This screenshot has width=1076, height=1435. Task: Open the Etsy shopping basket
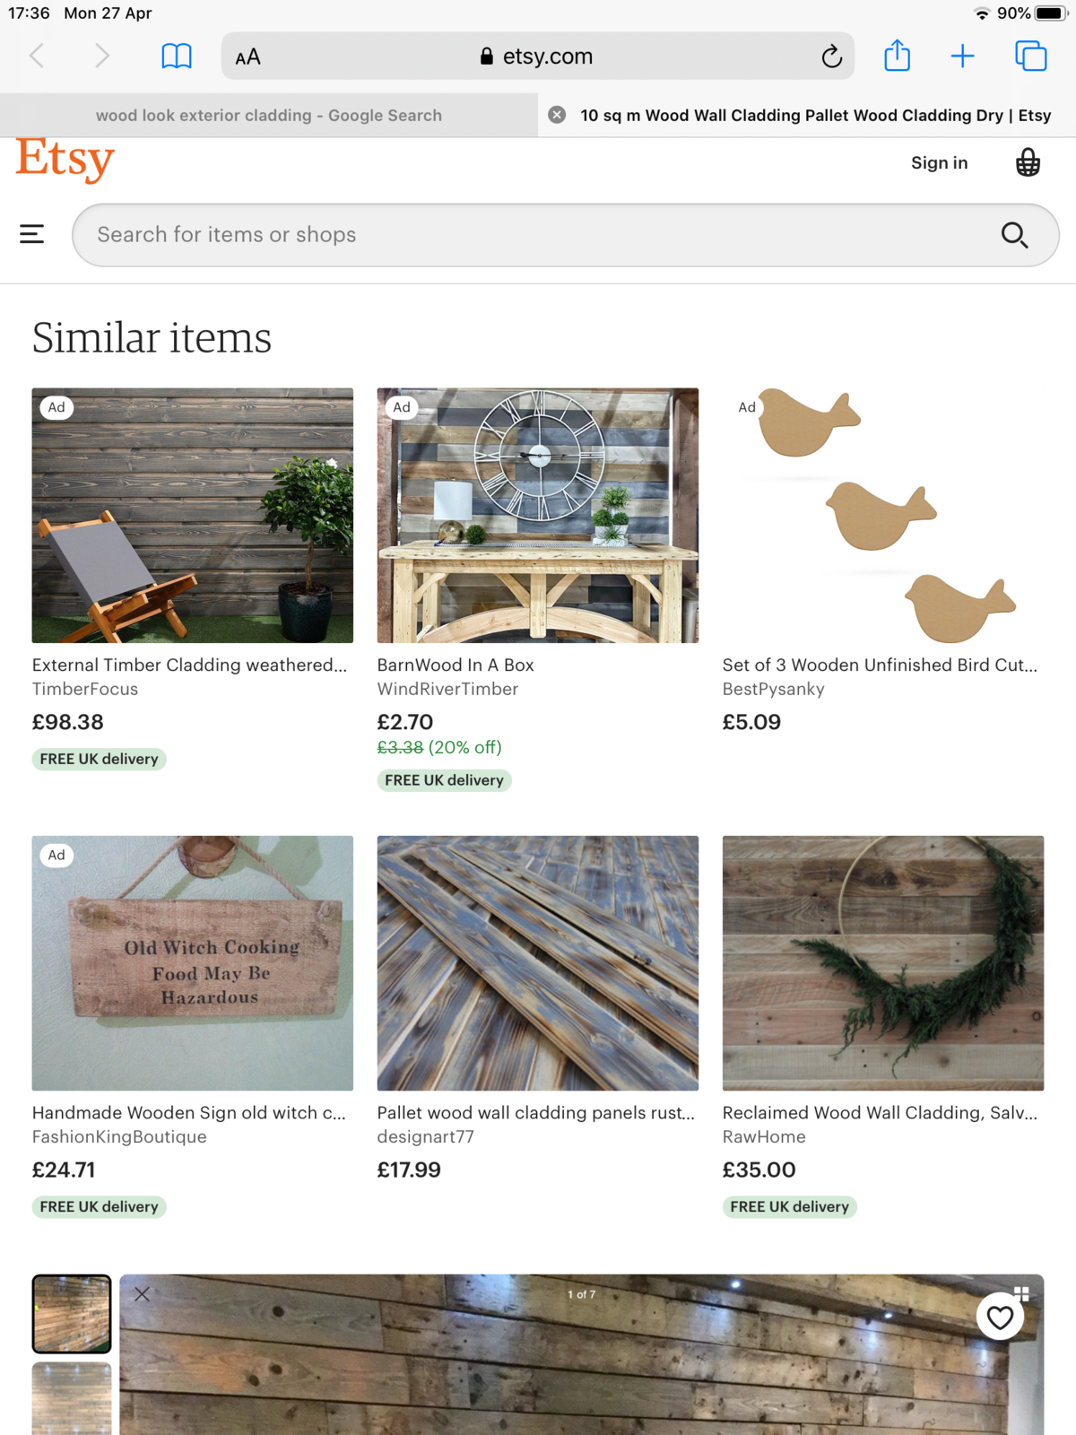click(1028, 163)
